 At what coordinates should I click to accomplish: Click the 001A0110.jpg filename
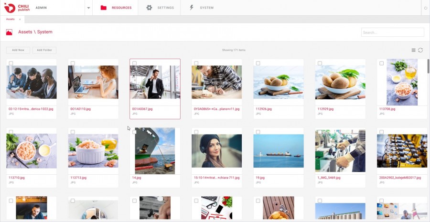click(x=80, y=109)
